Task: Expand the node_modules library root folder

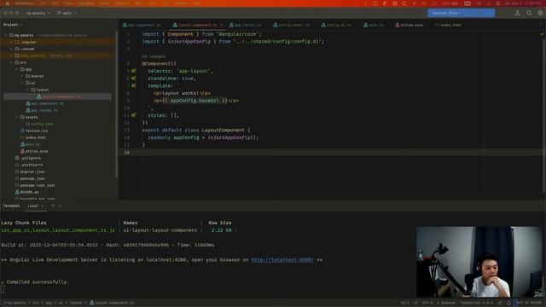Action: 11,55
